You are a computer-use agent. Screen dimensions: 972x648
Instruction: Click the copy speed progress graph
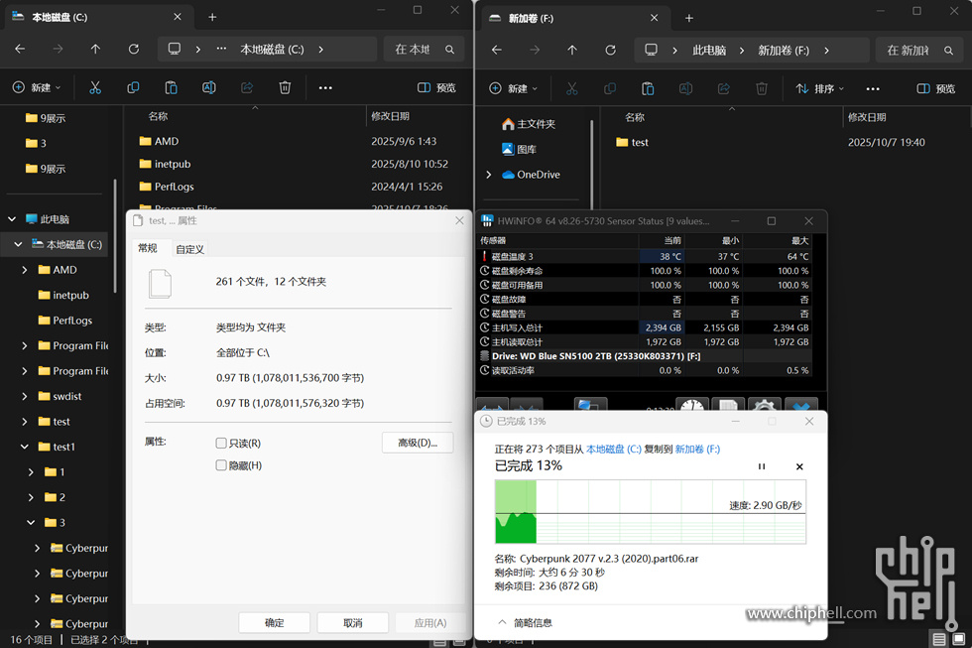(x=651, y=512)
